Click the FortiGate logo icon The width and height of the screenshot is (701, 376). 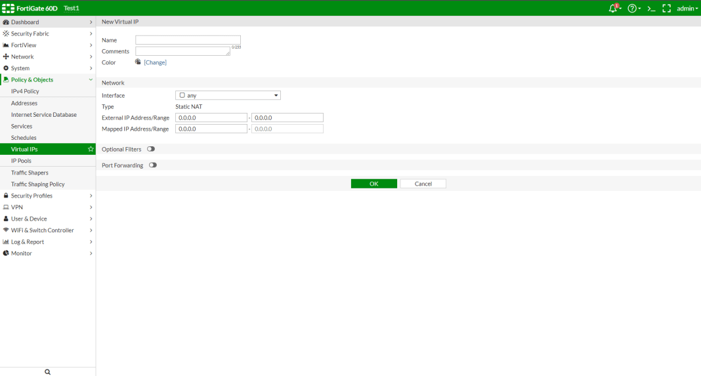[x=9, y=8]
